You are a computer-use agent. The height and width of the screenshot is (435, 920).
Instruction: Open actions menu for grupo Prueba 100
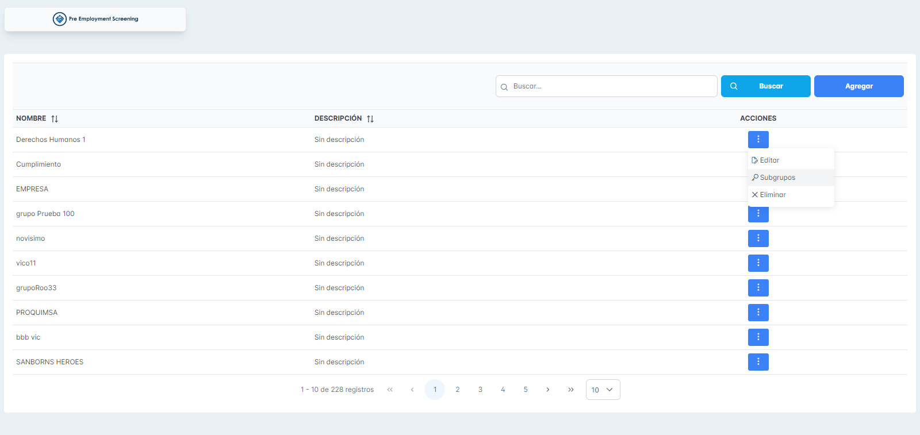758,215
